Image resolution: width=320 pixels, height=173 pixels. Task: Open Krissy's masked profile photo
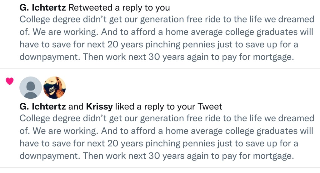click(54, 88)
